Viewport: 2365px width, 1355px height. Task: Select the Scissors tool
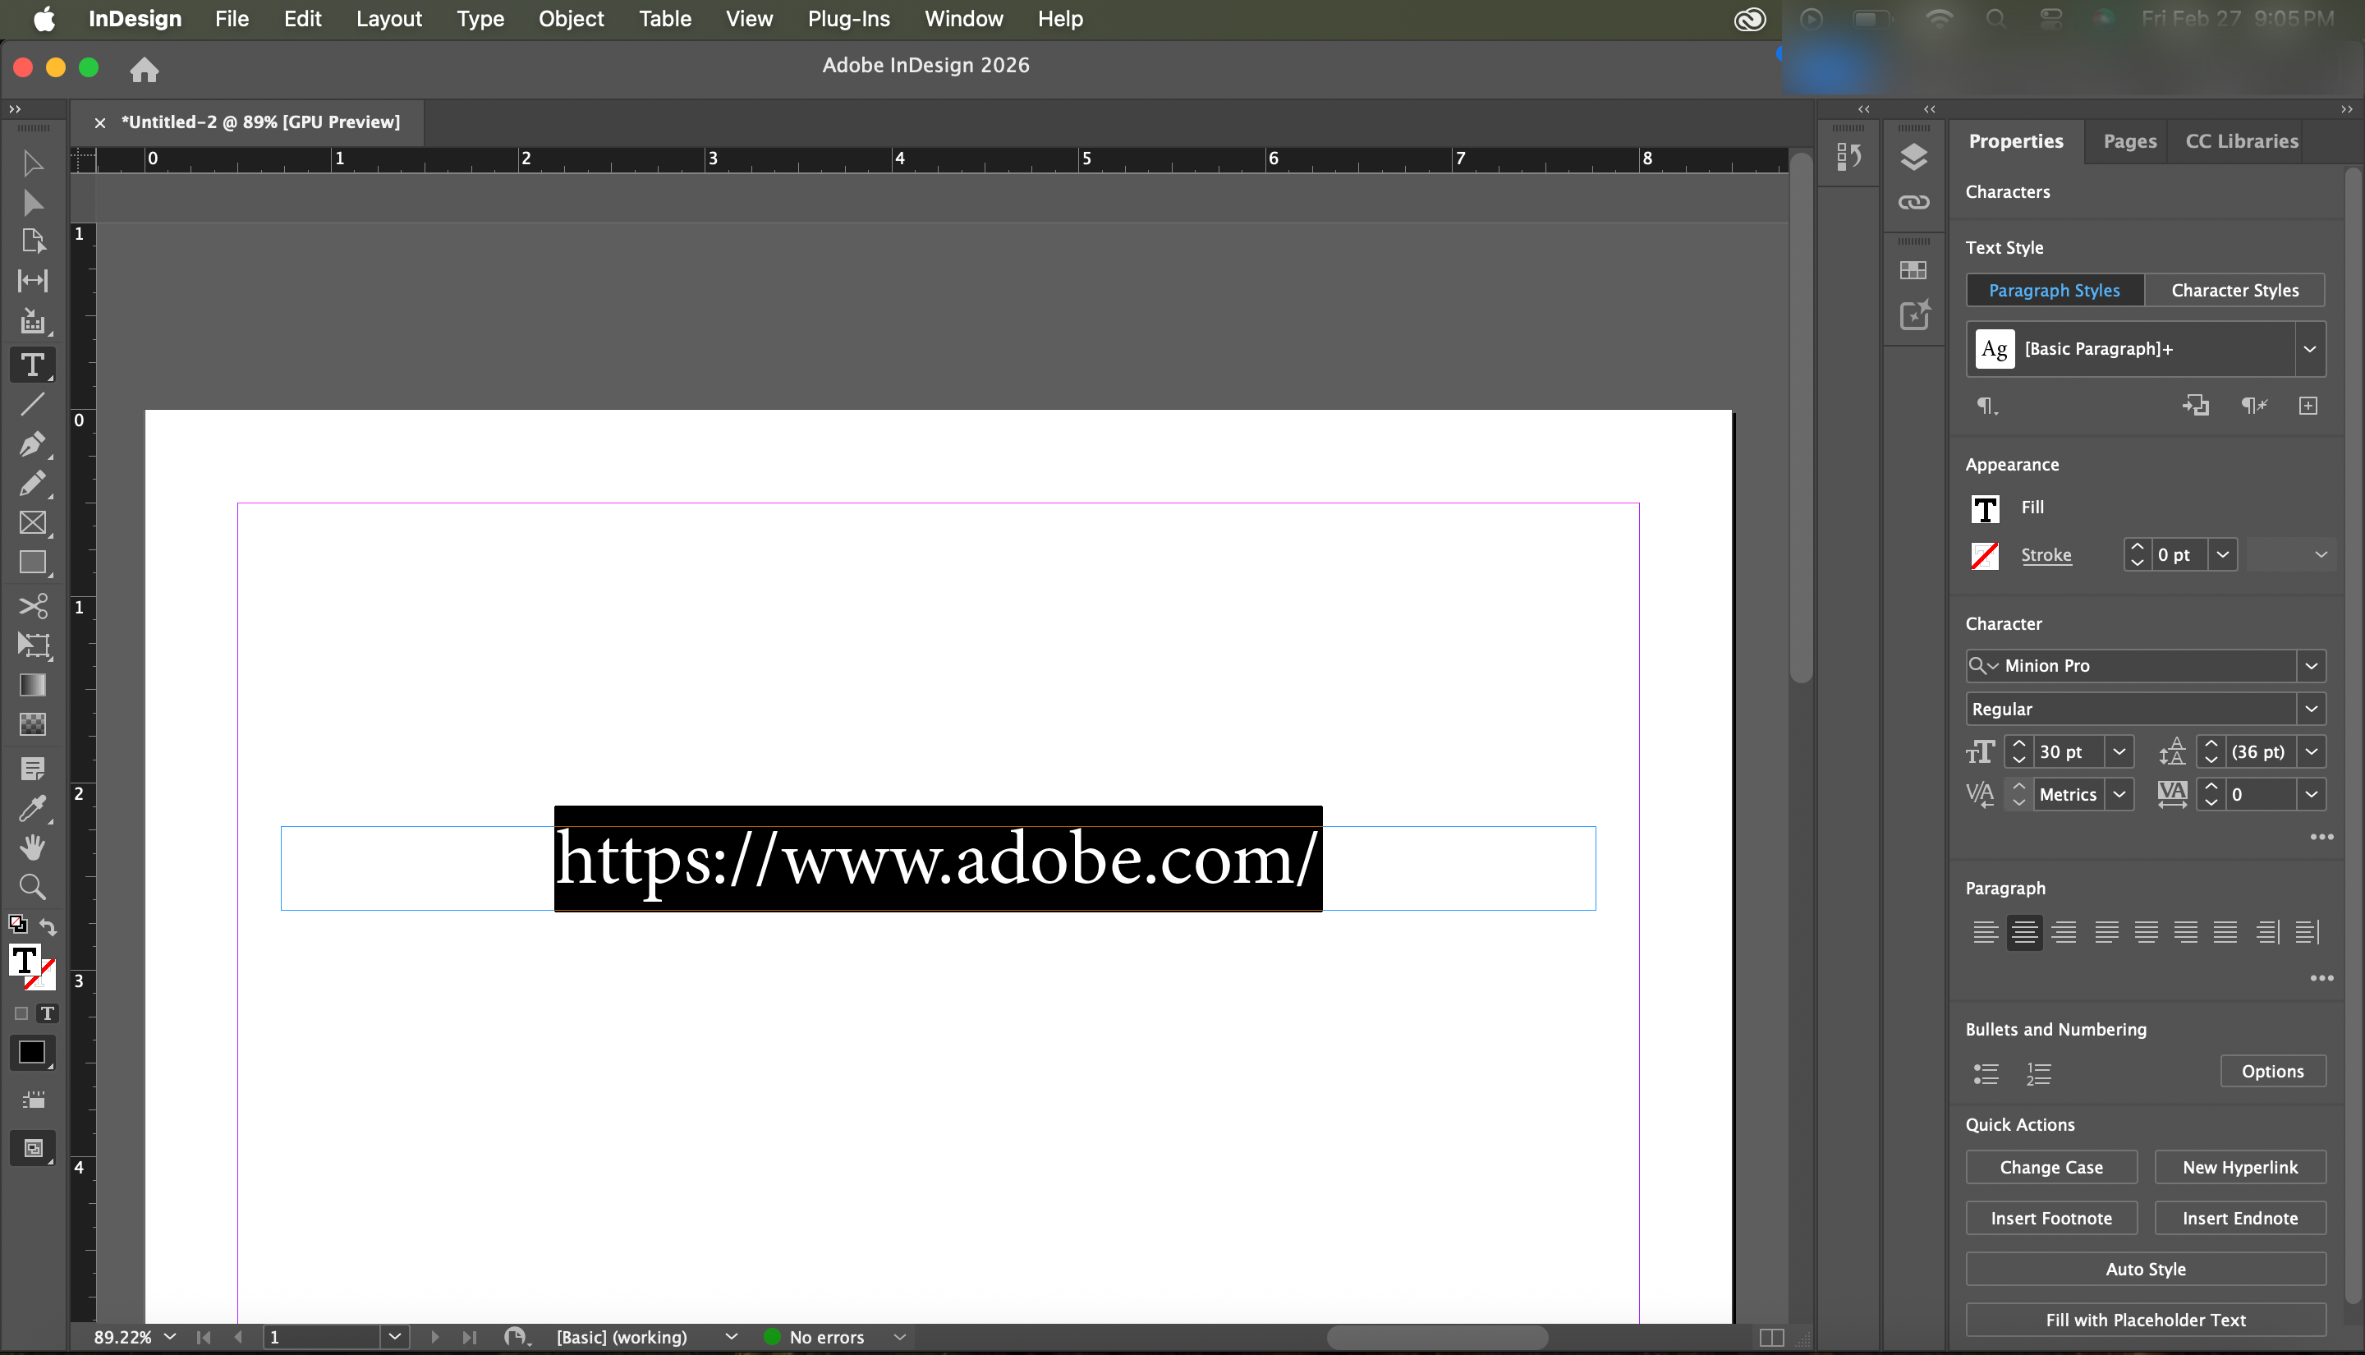[33, 606]
